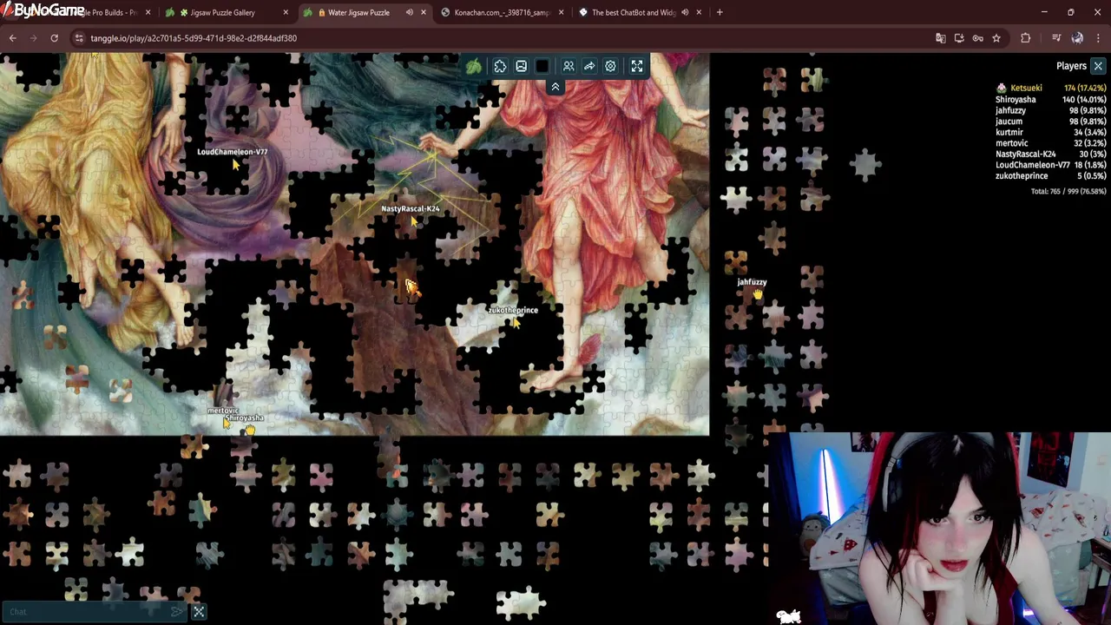View site information icon in address bar
The image size is (1111, 625).
79,38
